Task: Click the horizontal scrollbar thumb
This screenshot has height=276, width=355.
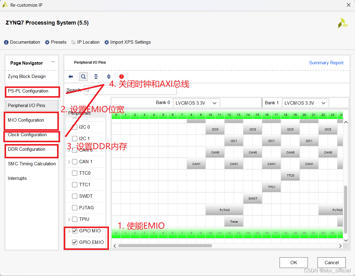Action: coord(165,246)
